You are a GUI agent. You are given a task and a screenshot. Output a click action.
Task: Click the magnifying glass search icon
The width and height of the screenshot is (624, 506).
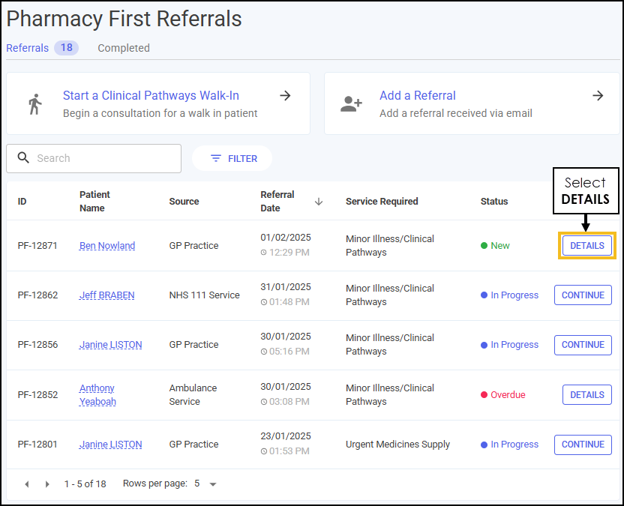tap(23, 157)
